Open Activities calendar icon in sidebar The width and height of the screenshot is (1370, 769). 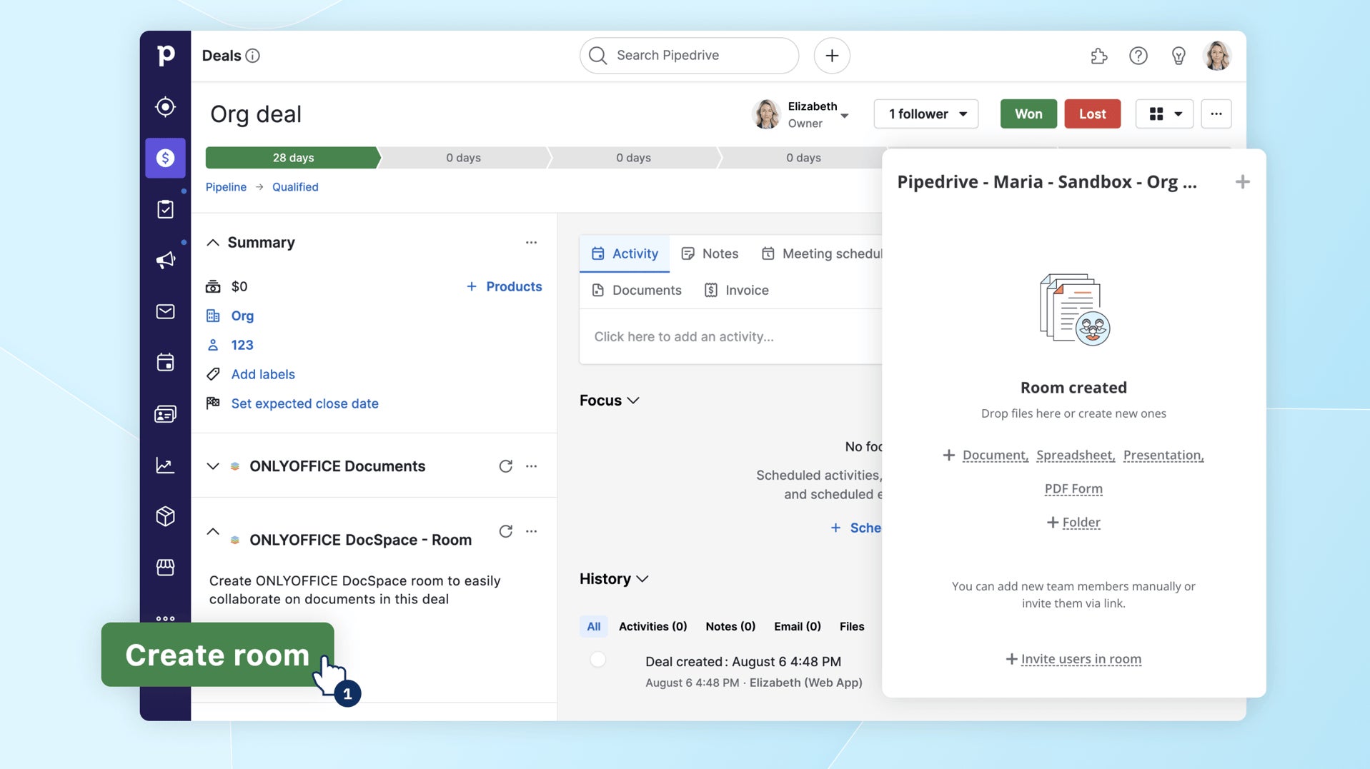coord(165,363)
